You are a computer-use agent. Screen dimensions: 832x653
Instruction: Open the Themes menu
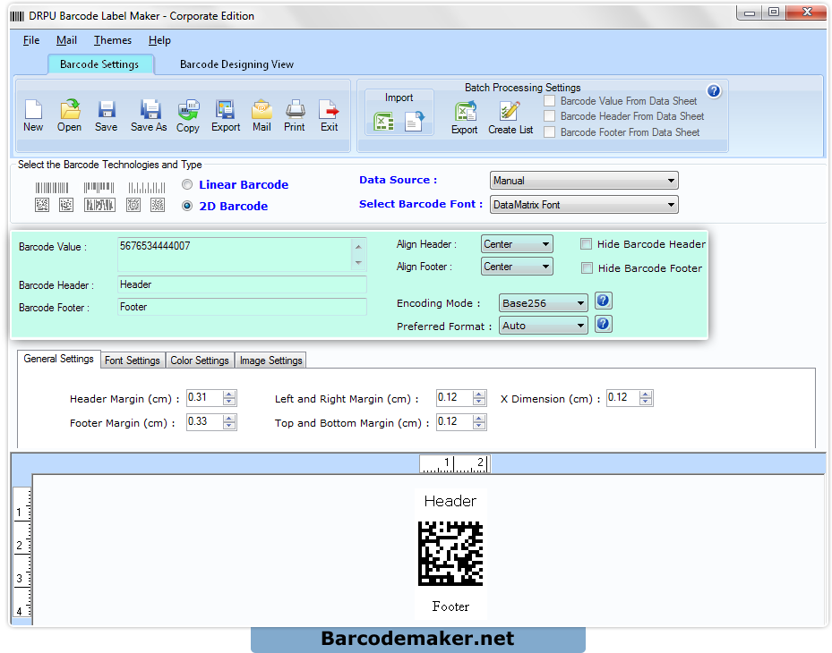pyautogui.click(x=113, y=40)
